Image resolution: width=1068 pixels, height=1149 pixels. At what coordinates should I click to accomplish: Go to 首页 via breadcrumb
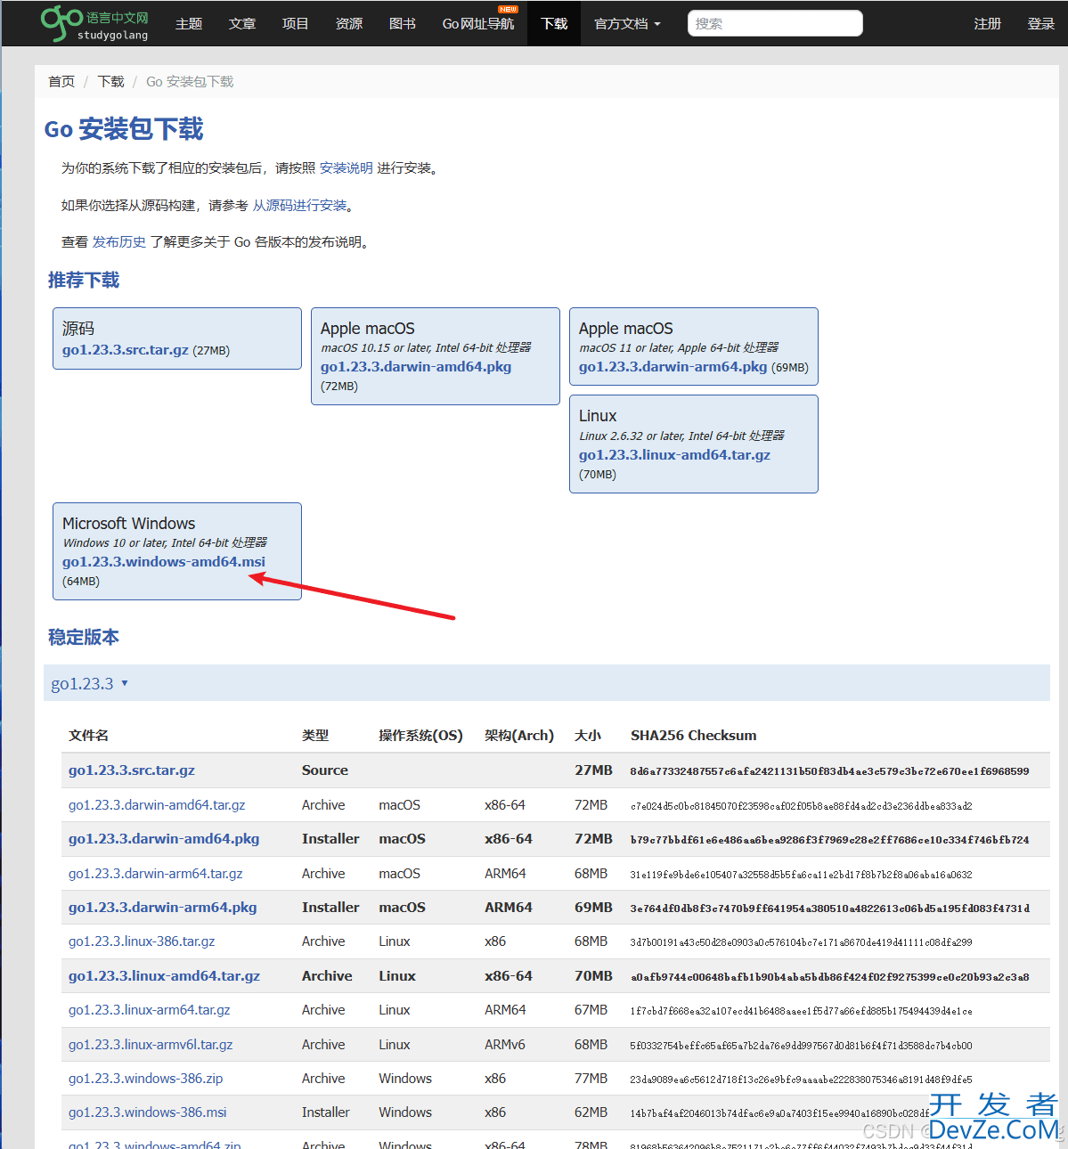click(x=61, y=82)
